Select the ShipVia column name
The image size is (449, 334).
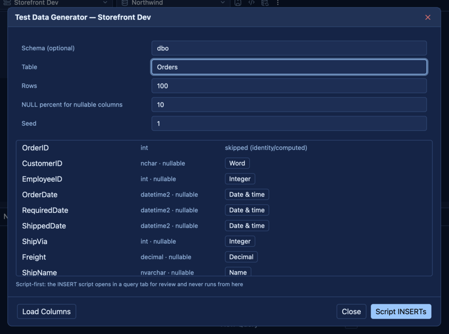pyautogui.click(x=35, y=241)
